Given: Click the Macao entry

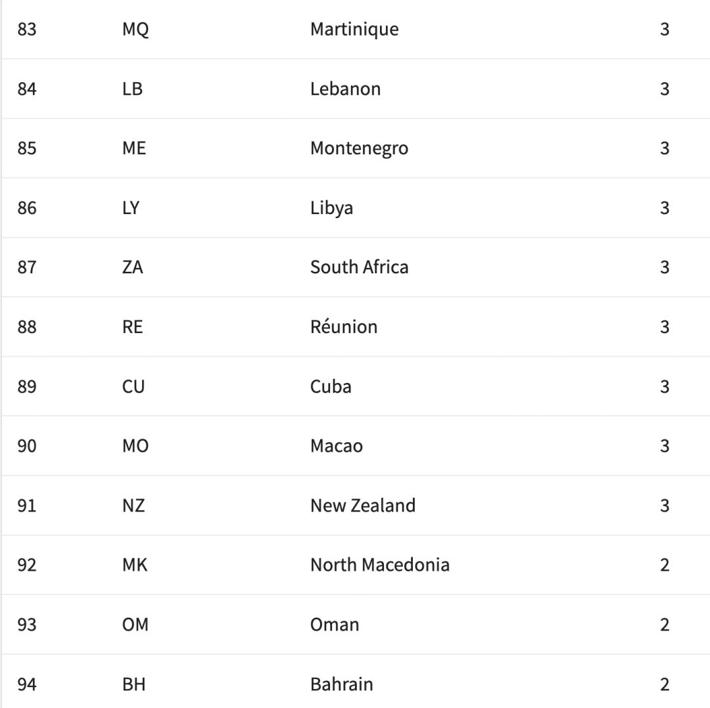Looking at the screenshot, I should pyautogui.click(x=337, y=446).
